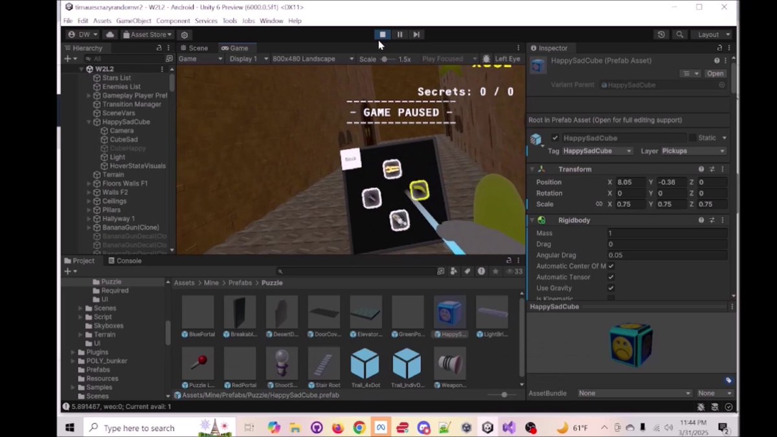Disable the Use Gravity checkbox
The image size is (777, 437).
611,287
